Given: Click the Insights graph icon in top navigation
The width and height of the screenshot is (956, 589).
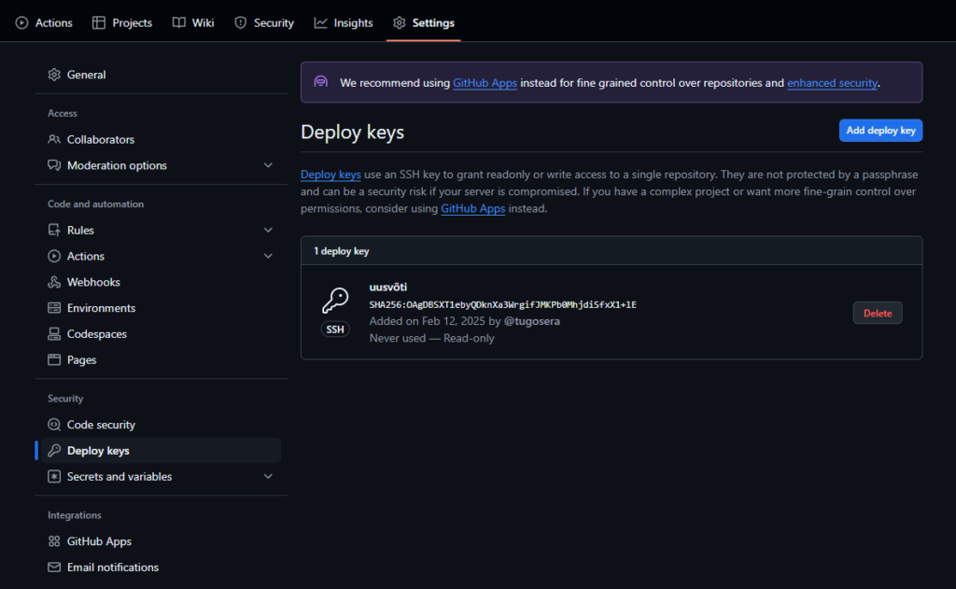Looking at the screenshot, I should (x=321, y=22).
